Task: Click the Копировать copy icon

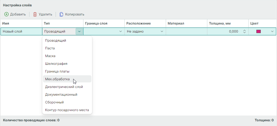Action: [x=61, y=14]
